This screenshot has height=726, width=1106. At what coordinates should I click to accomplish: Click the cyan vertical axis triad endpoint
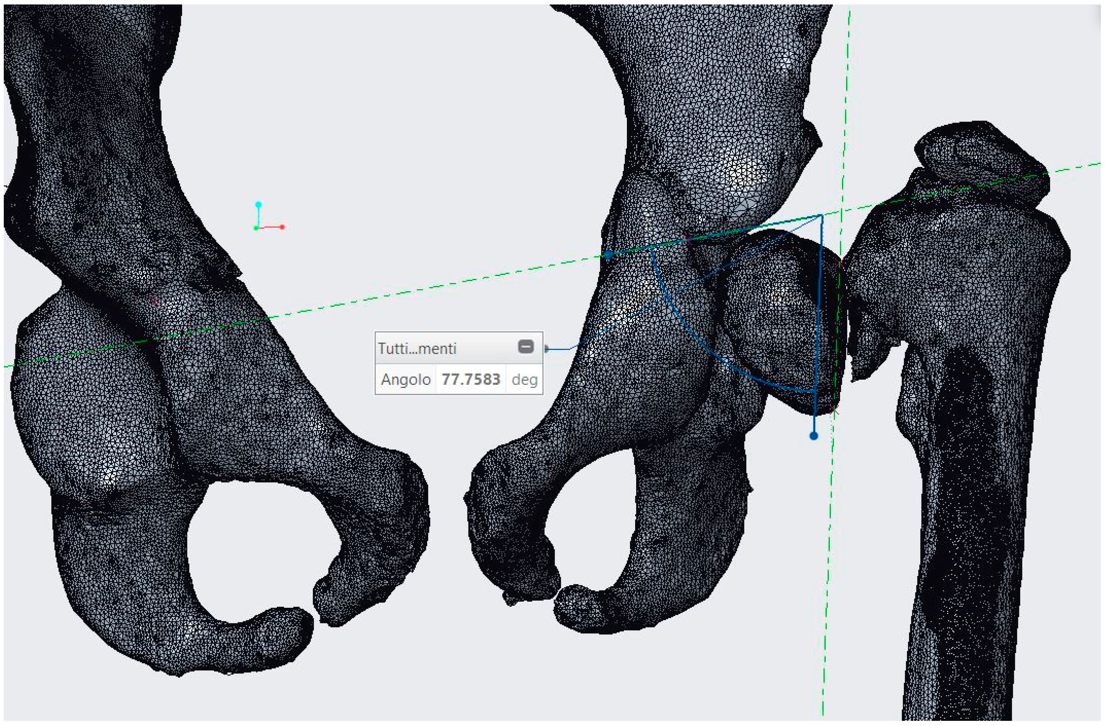click(258, 204)
